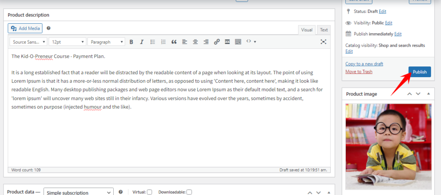Enable the Downloadable checkbox

(x=189, y=192)
